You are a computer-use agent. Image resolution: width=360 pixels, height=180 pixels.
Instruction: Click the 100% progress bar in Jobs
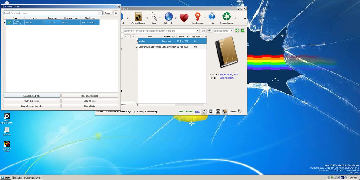click(52, 22)
